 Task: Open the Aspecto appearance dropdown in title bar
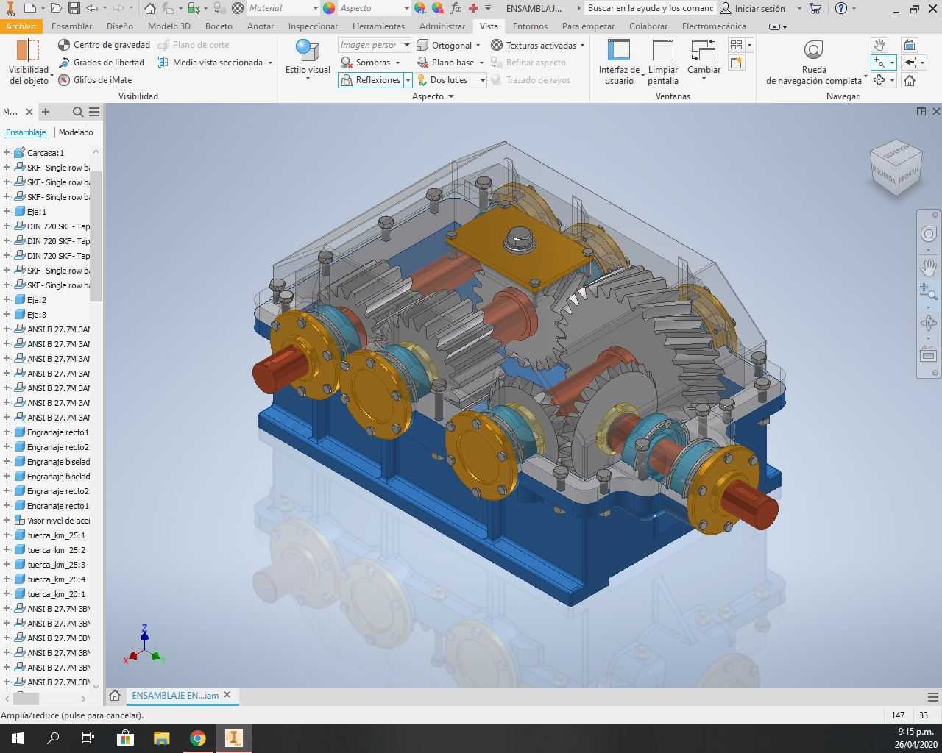(x=375, y=8)
